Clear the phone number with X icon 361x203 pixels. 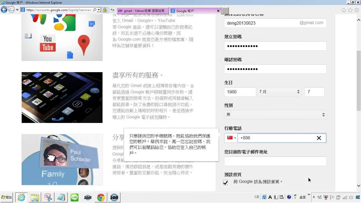[319, 138]
